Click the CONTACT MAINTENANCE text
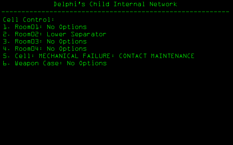Screen dimensions: 233x145 click(157, 56)
